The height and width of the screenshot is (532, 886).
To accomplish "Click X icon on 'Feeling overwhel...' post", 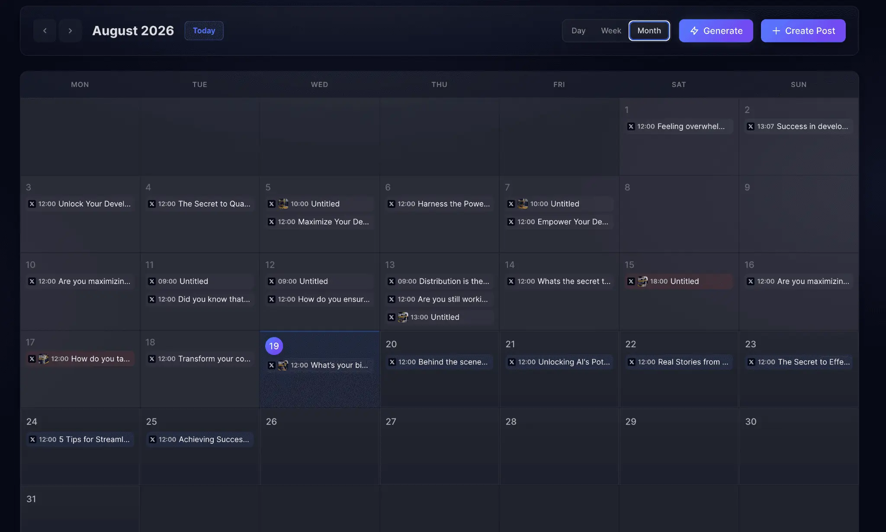I will pos(631,126).
